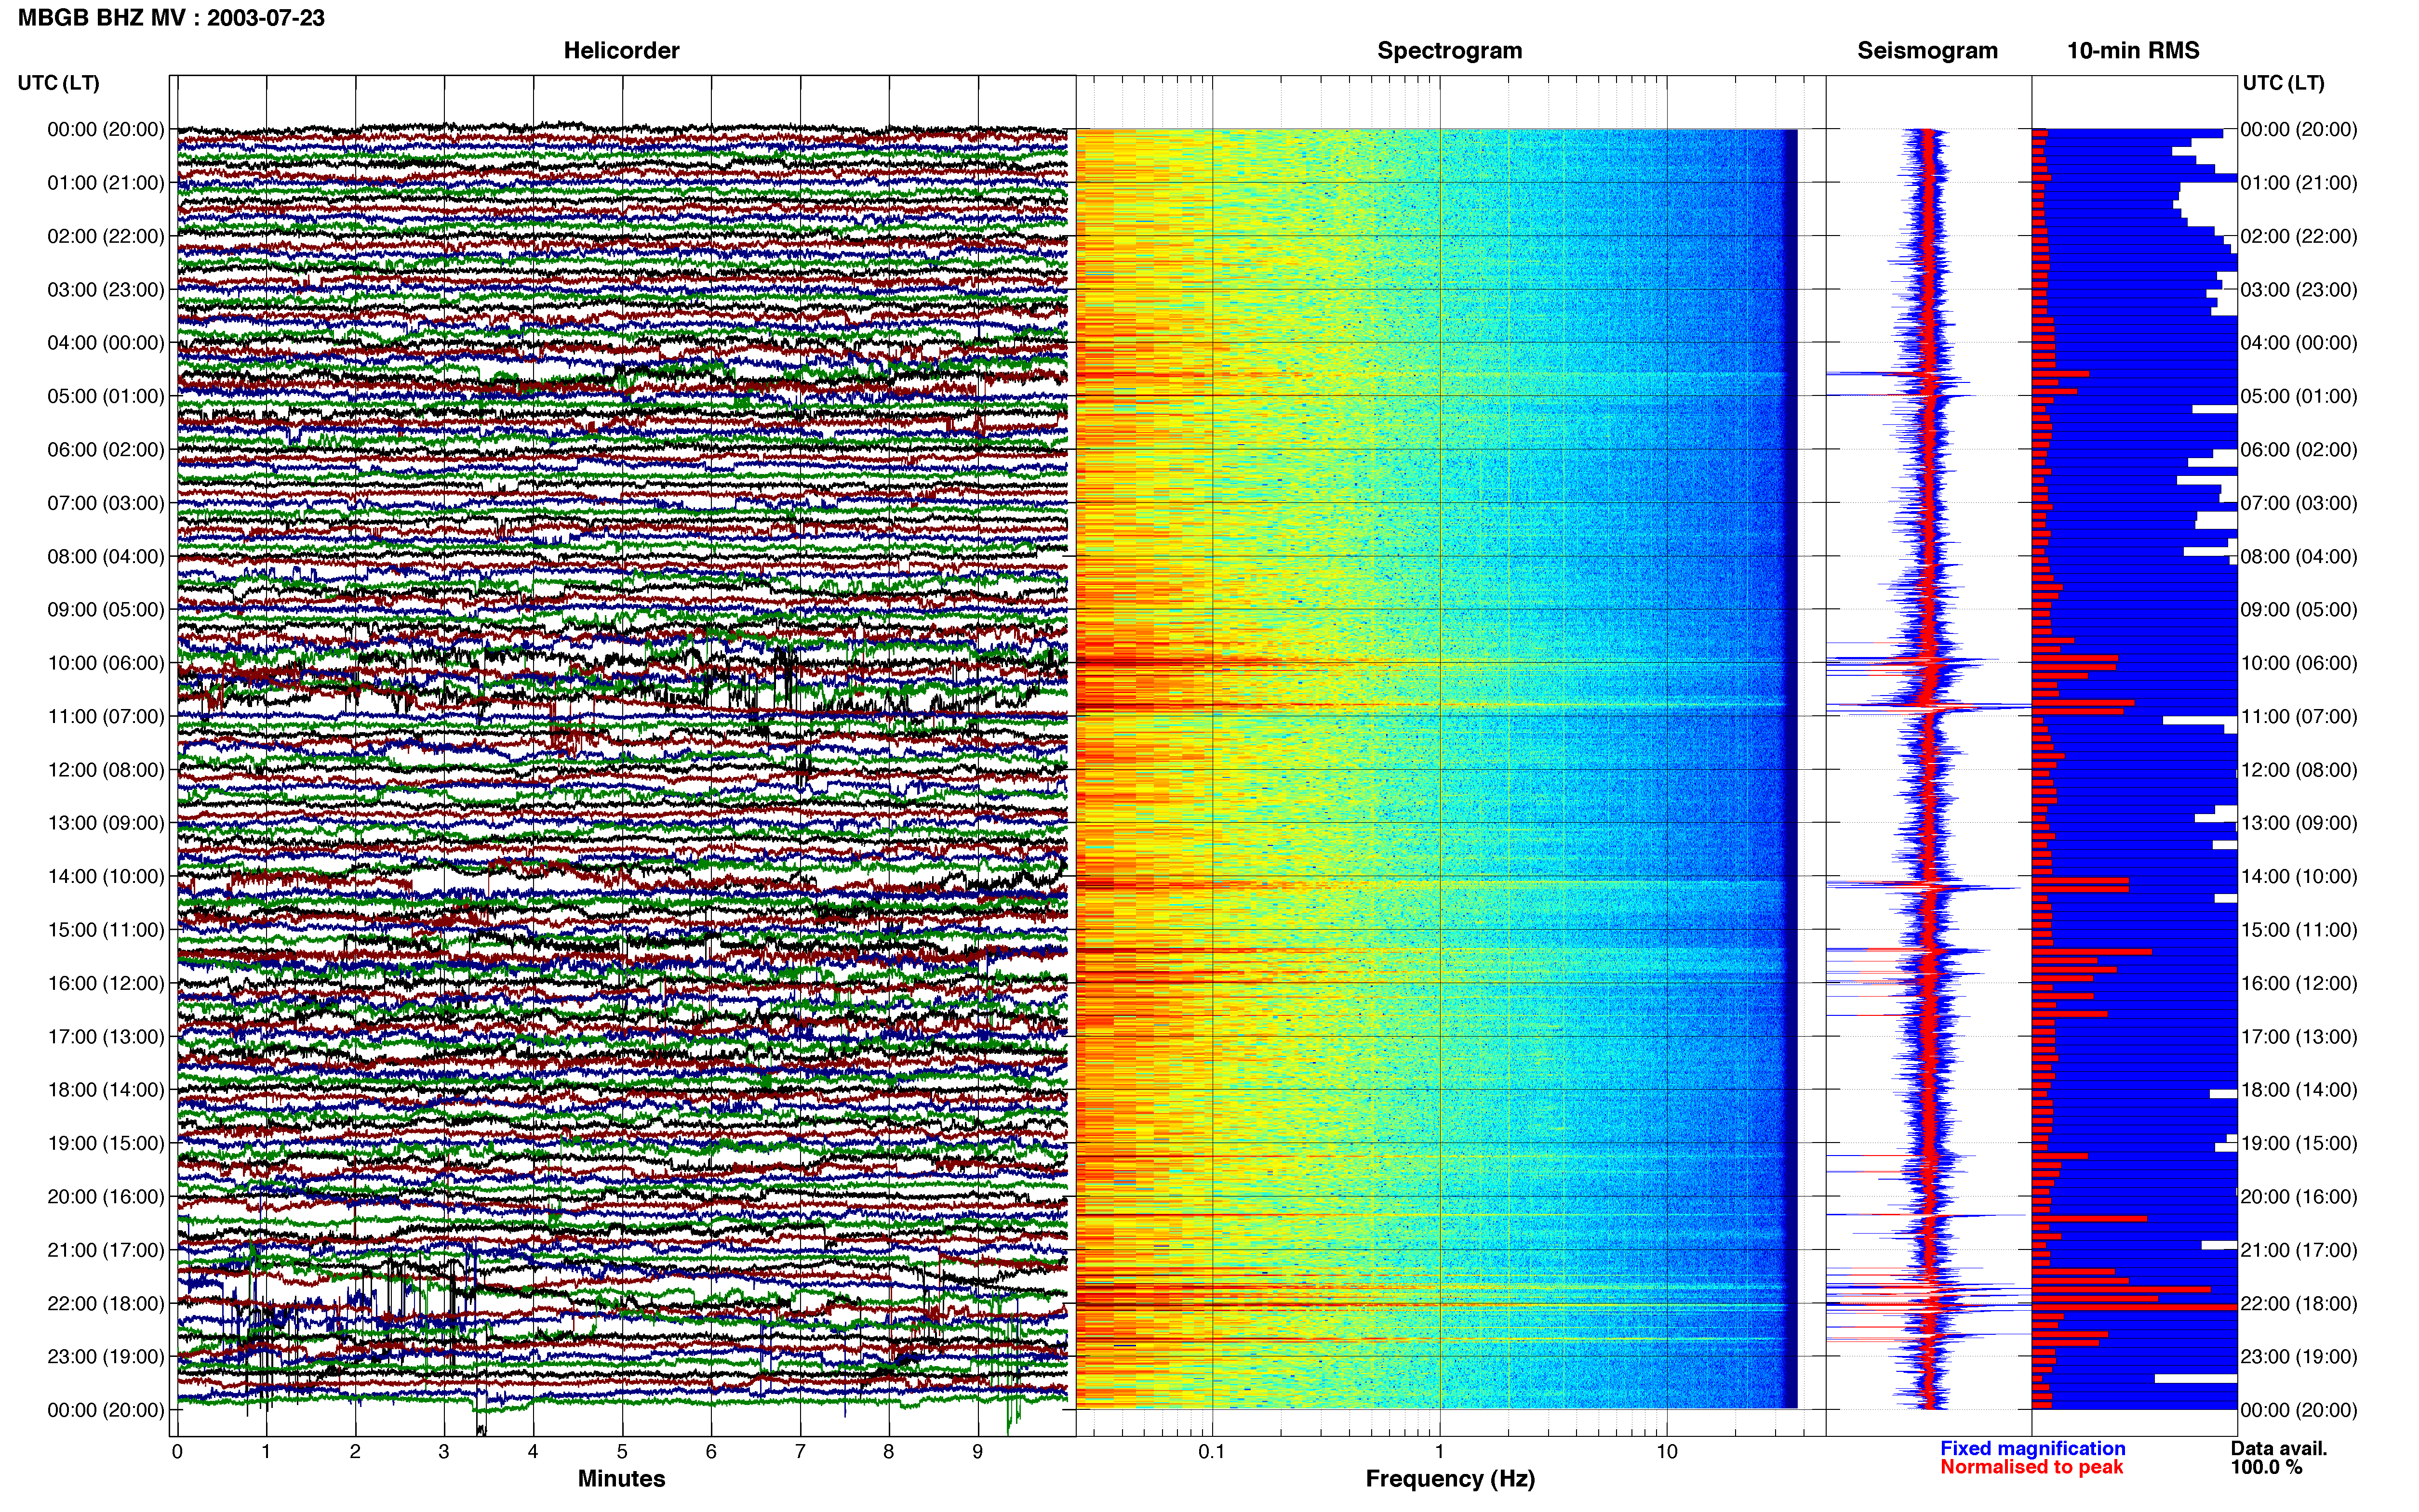Click the left time label '21:00 (17:00)'
This screenshot has height=1512, width=2419.
click(x=106, y=1250)
